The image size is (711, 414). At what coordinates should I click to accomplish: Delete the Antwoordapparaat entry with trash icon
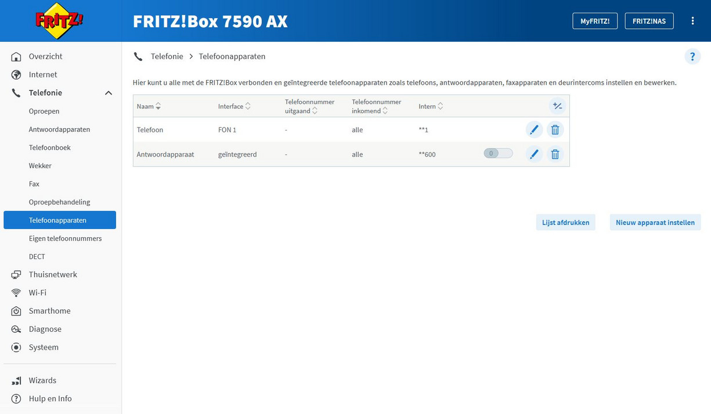point(555,154)
